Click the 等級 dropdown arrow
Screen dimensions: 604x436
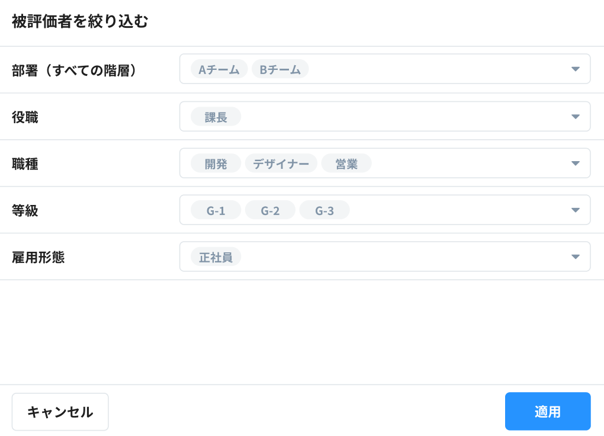575,210
